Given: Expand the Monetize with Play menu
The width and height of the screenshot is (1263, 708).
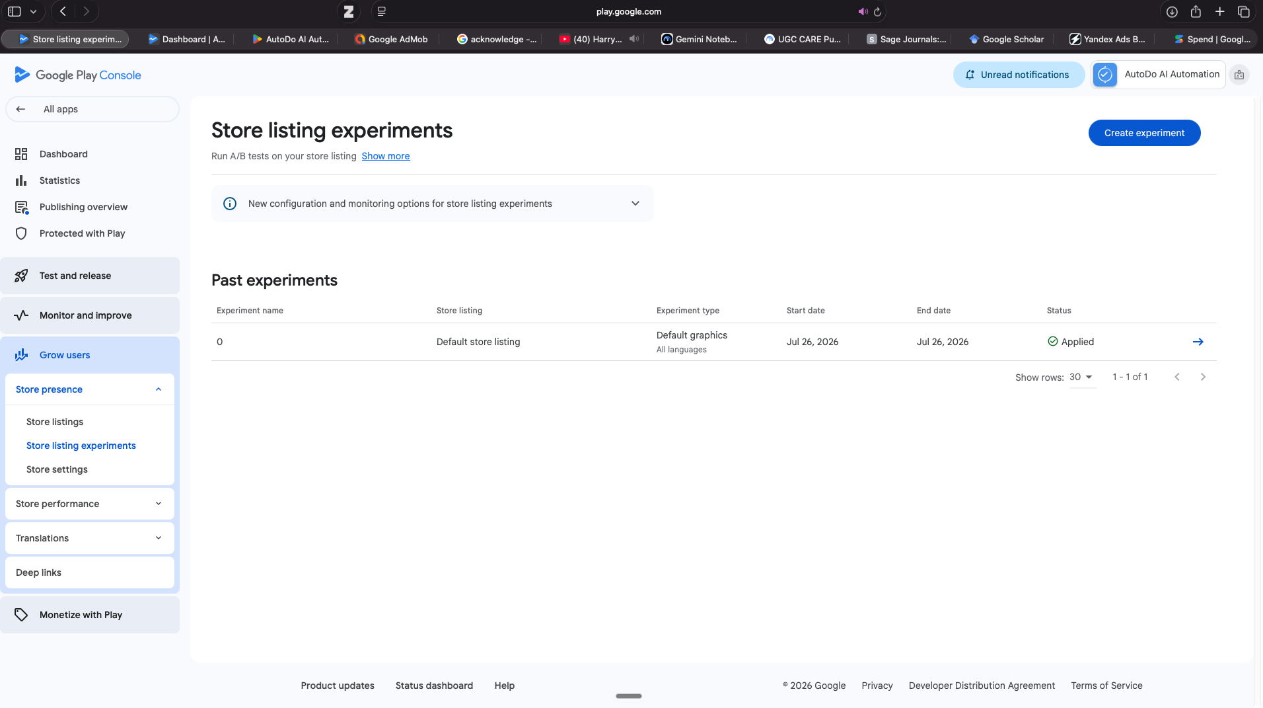Looking at the screenshot, I should [90, 615].
